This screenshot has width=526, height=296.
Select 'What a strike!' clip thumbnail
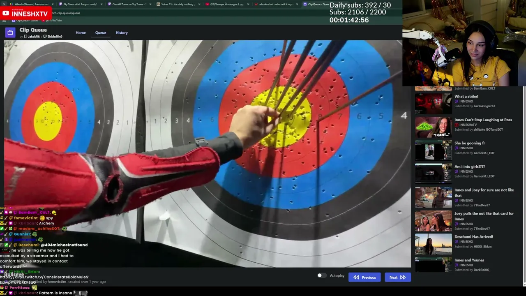pos(433,104)
